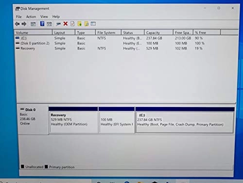Click the yellow magnifier search icon
The height and width of the screenshot is (183, 243).
[87, 24]
